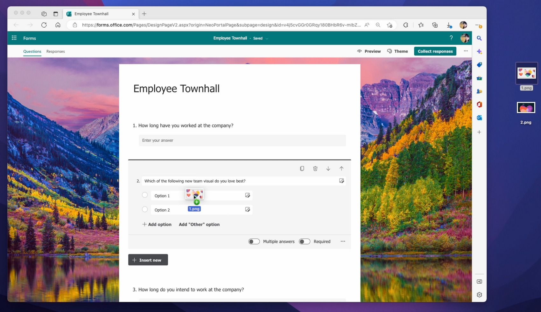Add image to Option 1
This screenshot has width=541, height=312.
248,195
